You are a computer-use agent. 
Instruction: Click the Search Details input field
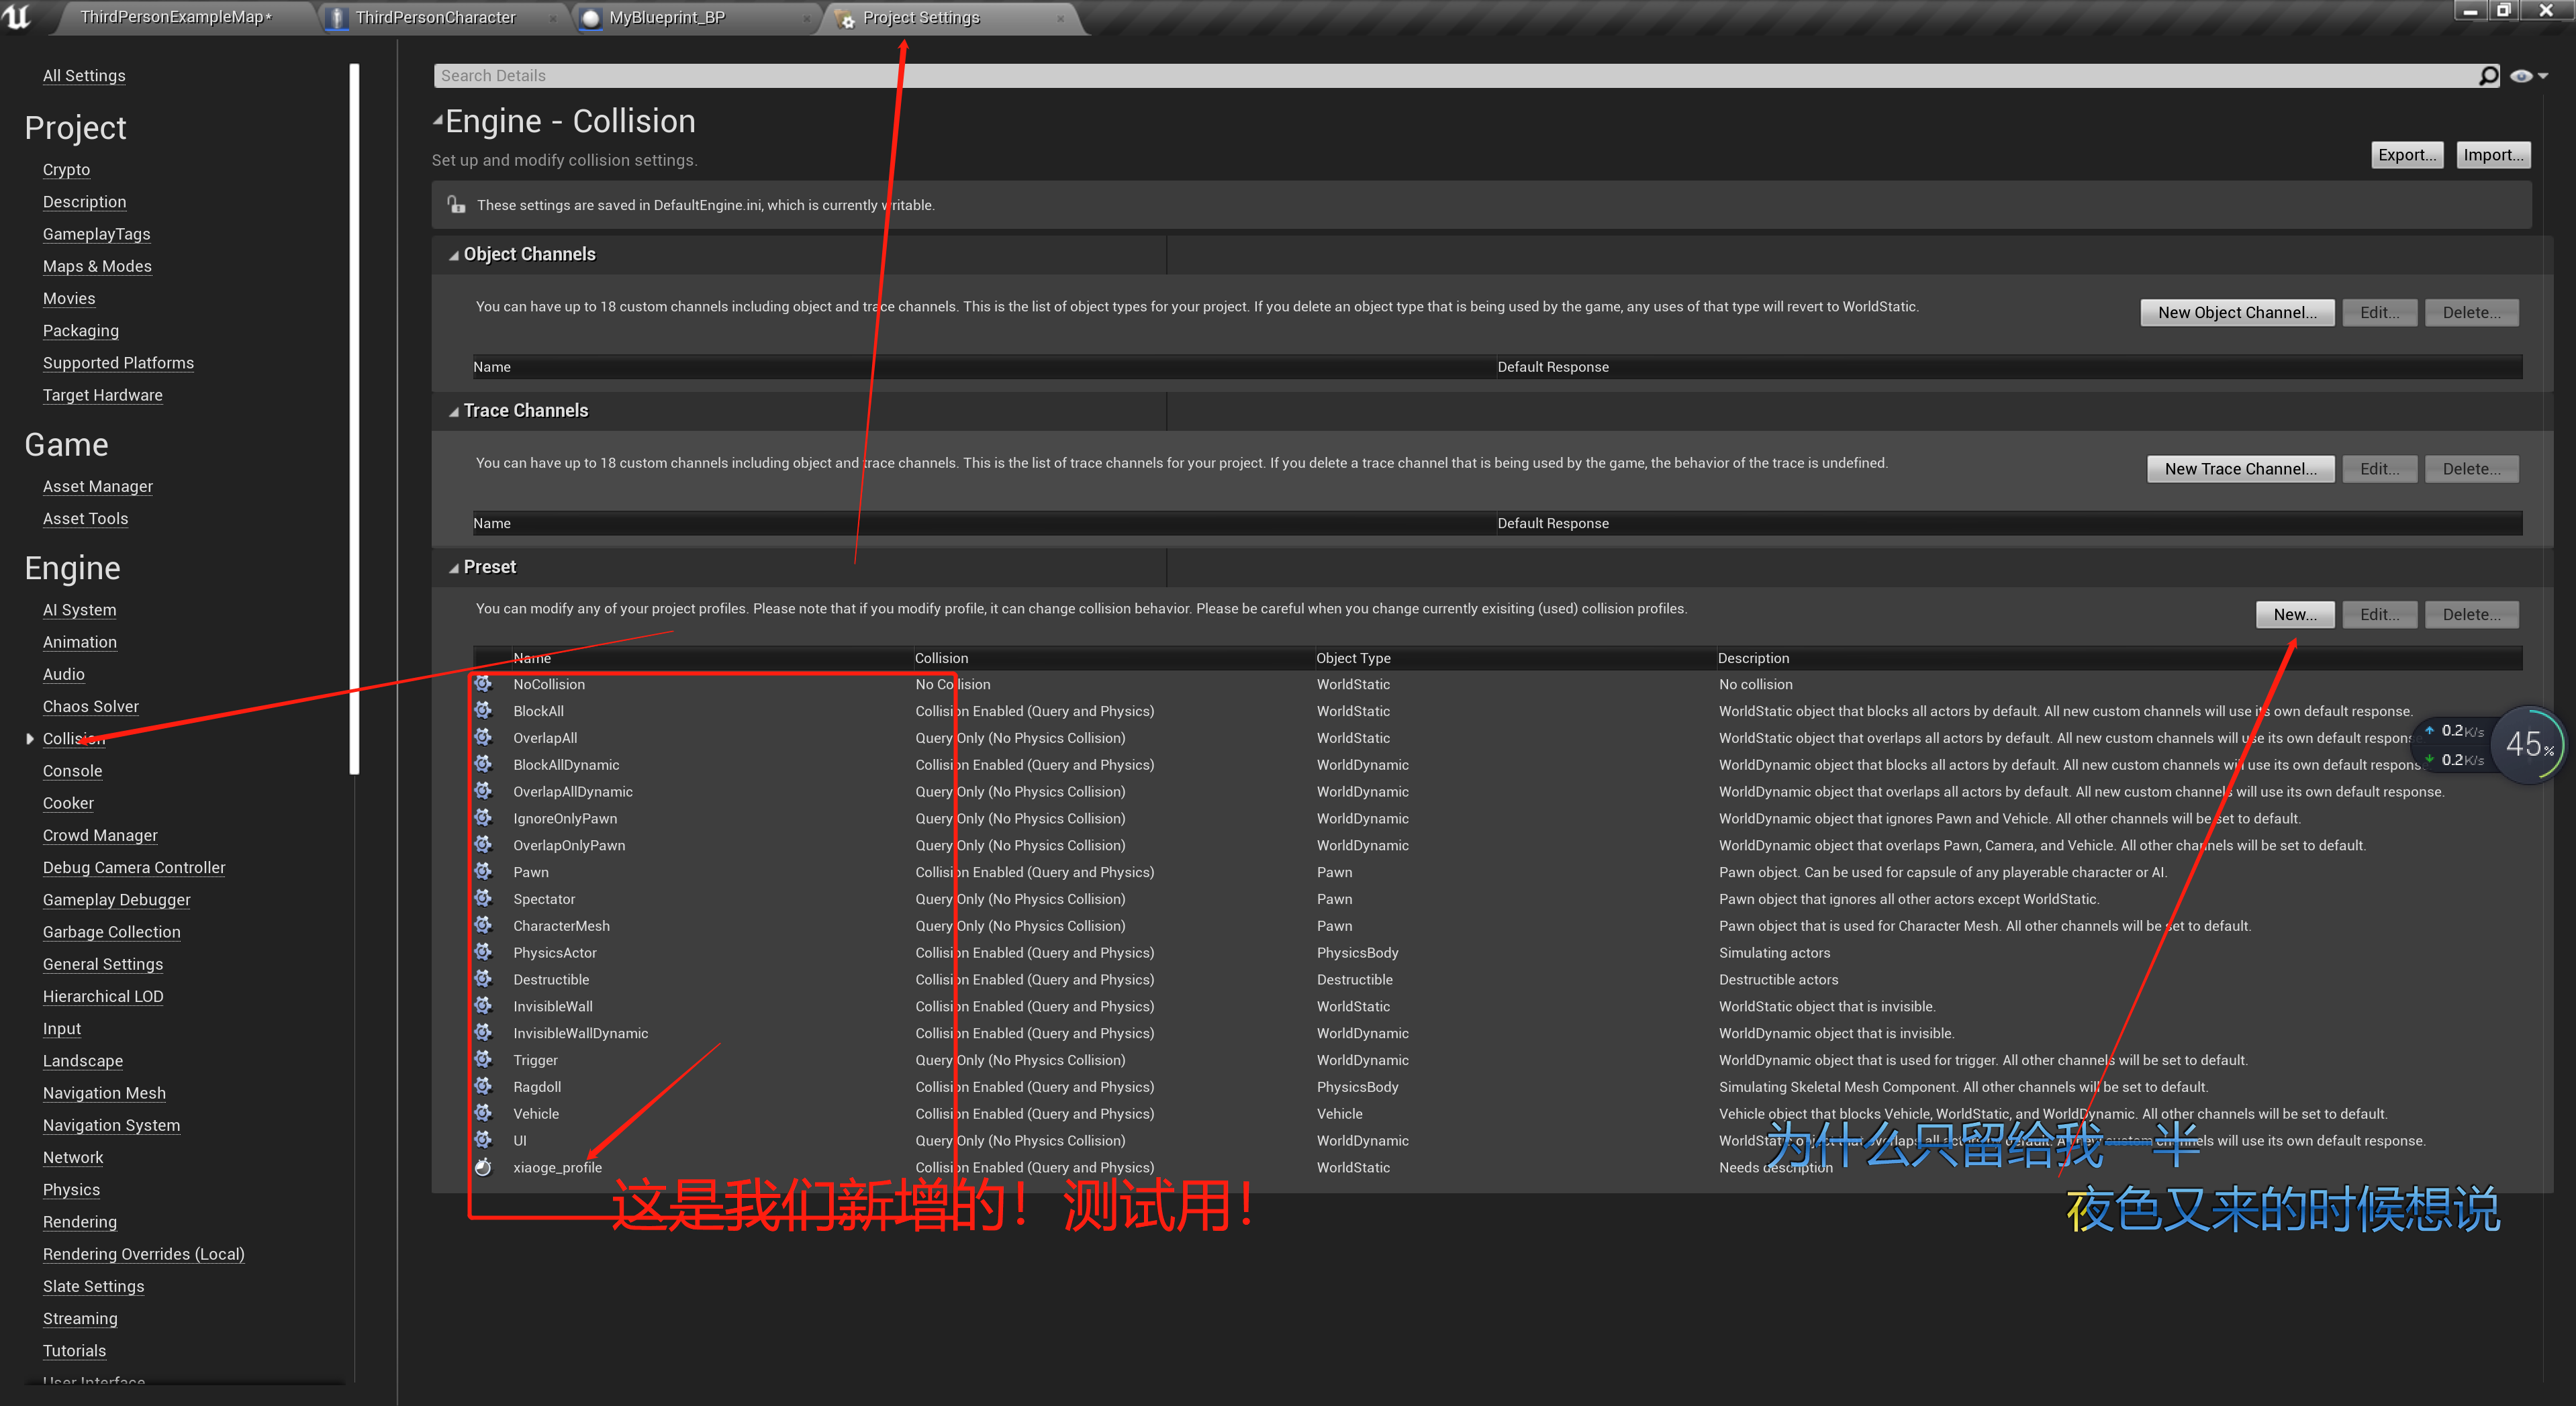(1455, 76)
